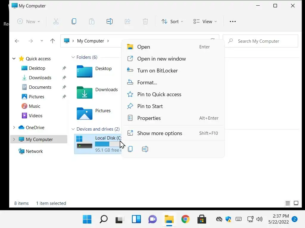Image resolution: width=305 pixels, height=228 pixels.
Task: Collapse the Devices and drives group
Action: pos(73,129)
